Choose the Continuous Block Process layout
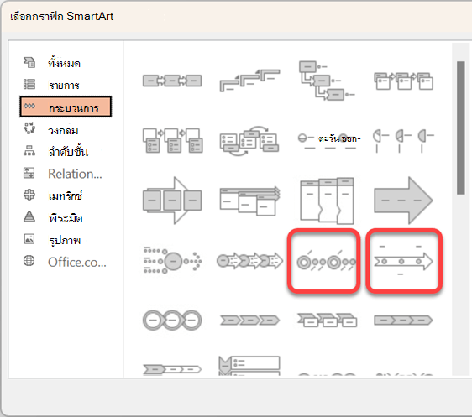Image resolution: width=472 pixels, height=417 pixels. tap(172, 201)
